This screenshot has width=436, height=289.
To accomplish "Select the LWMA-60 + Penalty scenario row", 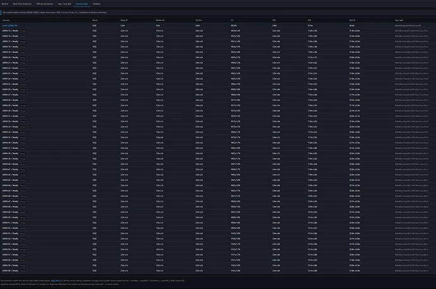I will [x=218, y=271].
